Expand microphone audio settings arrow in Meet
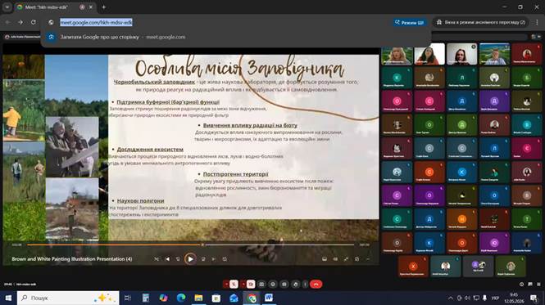 click(226, 285)
